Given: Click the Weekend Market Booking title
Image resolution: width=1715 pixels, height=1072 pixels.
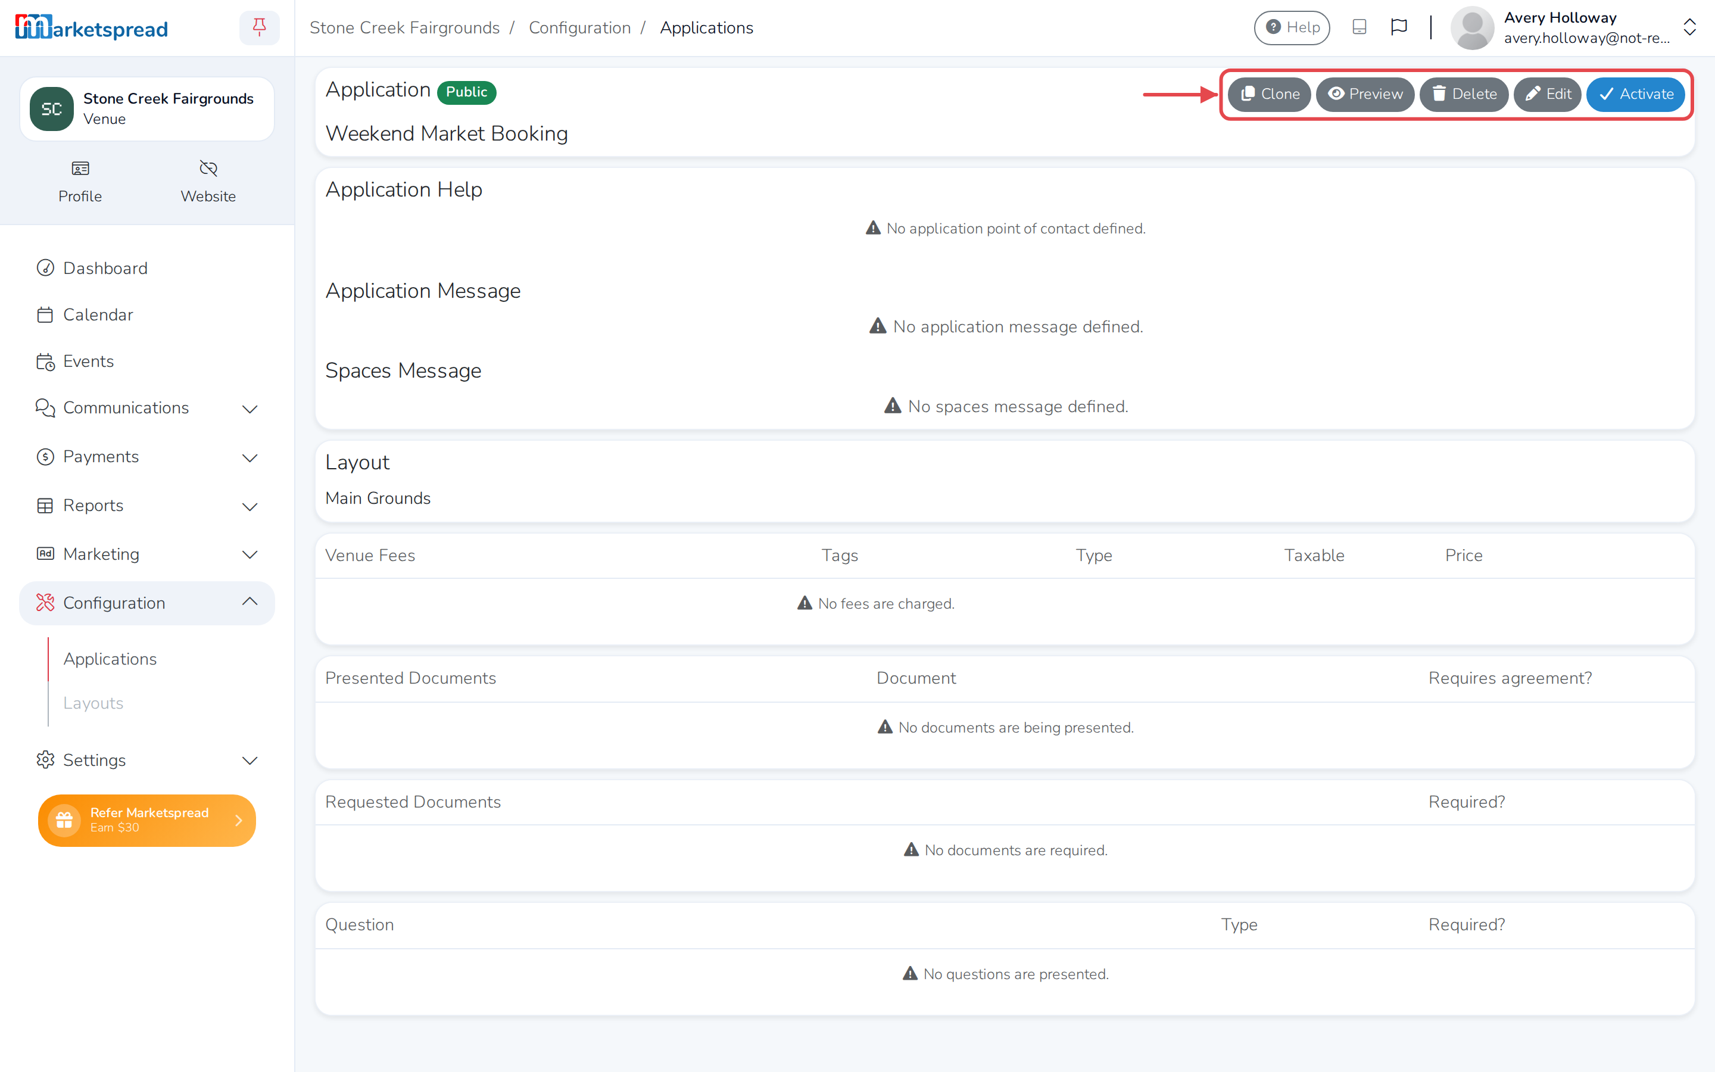Looking at the screenshot, I should click(447, 133).
